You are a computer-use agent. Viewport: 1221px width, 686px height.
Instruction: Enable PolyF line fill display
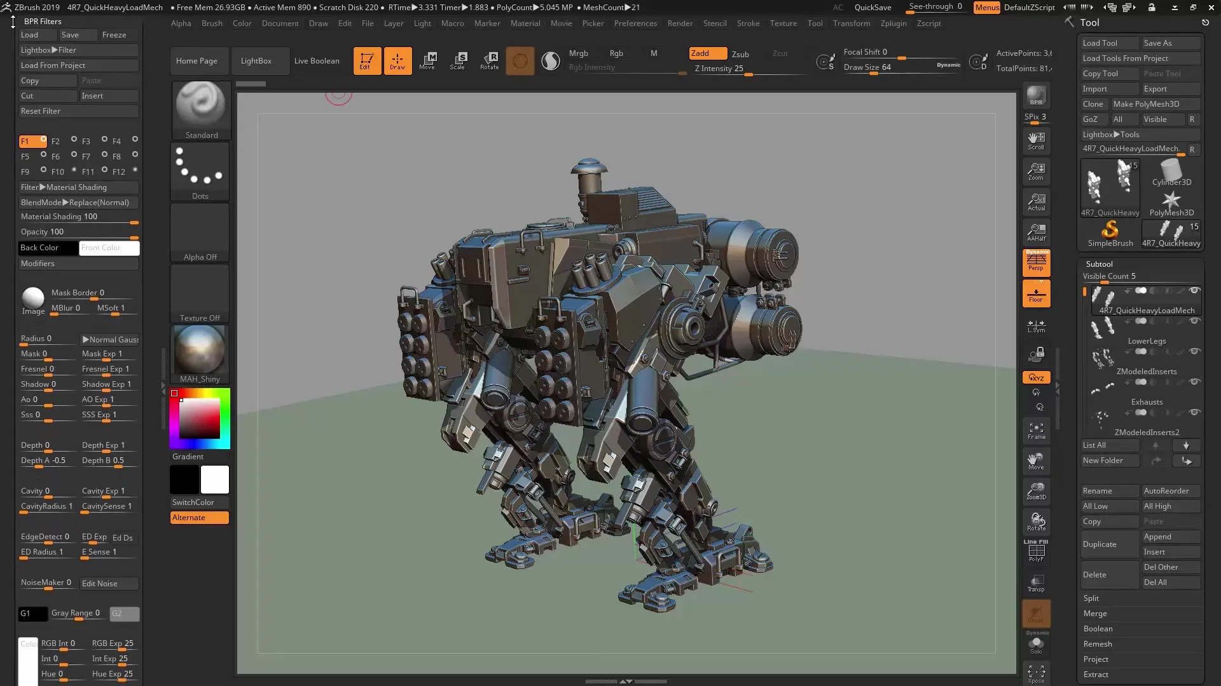coord(1036,551)
